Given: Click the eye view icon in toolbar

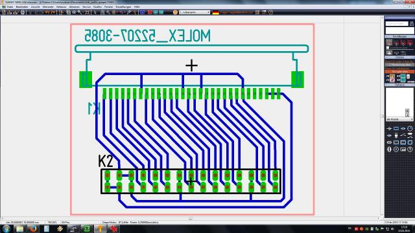Looking at the screenshot, I should click(x=74, y=12).
